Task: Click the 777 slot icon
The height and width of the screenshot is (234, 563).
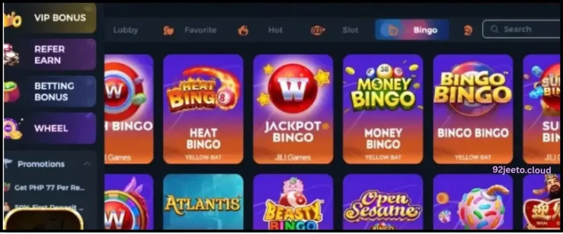Action: click(318, 30)
